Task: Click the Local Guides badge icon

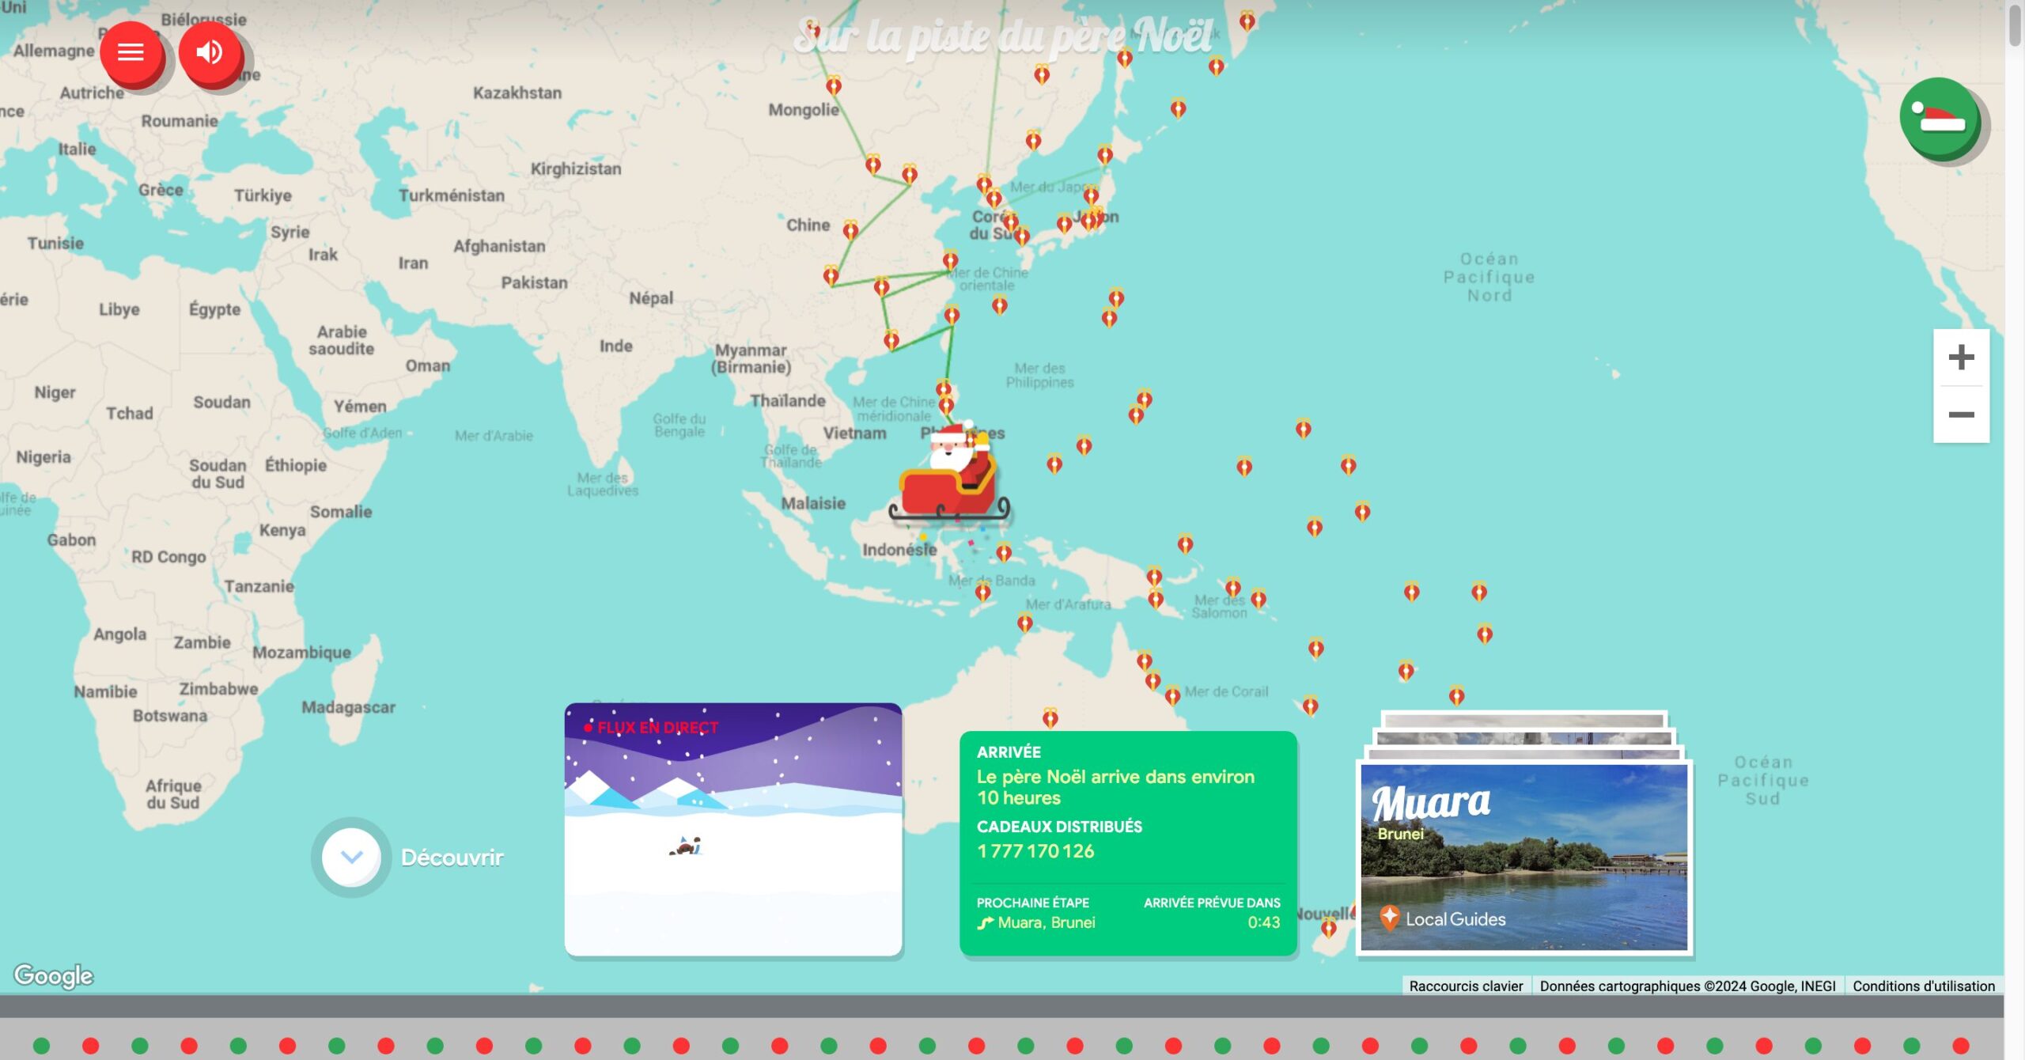Action: (x=1389, y=918)
